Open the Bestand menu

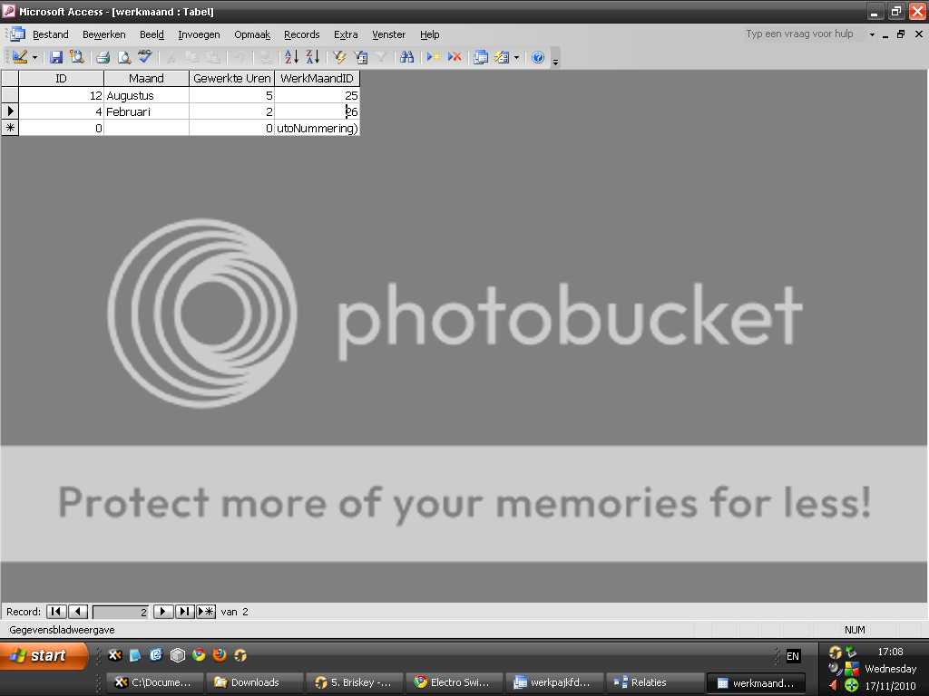pos(51,34)
